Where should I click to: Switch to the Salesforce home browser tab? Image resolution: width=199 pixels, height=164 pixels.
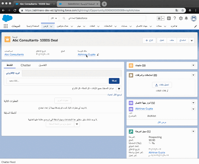79,4
